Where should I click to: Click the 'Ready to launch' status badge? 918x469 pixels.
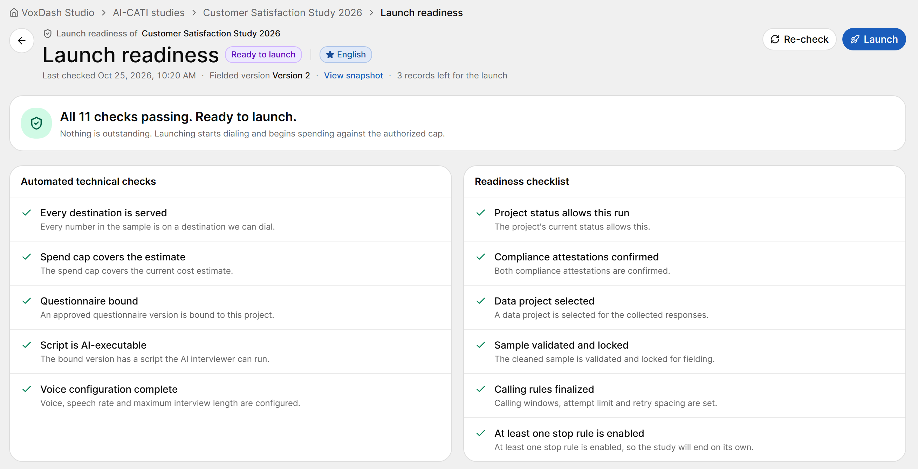263,55
